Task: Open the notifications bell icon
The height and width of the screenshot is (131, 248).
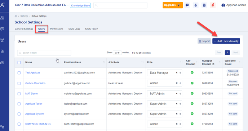Action: coord(213,5)
